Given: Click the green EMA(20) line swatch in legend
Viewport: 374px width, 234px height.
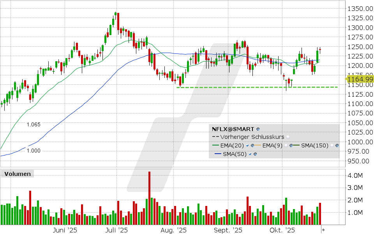Looking at the screenshot, I should click(x=216, y=146).
